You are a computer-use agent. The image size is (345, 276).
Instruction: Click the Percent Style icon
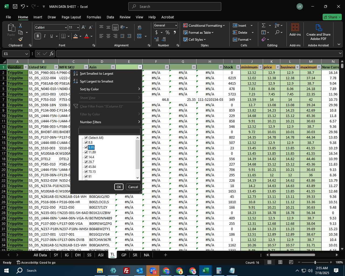coord(168,32)
